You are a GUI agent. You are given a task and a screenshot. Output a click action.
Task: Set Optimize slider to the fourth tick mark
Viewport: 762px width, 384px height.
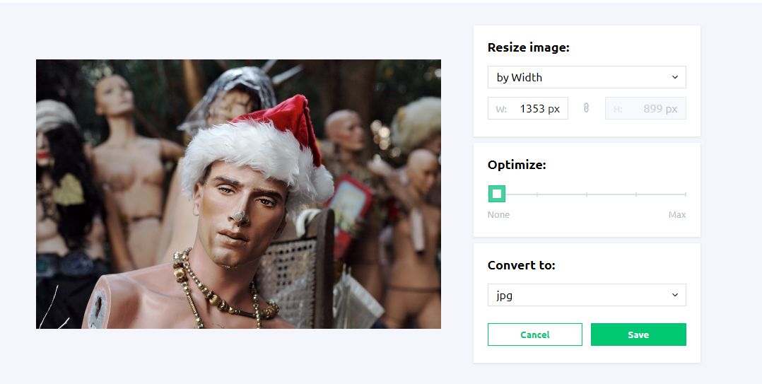[x=636, y=194]
